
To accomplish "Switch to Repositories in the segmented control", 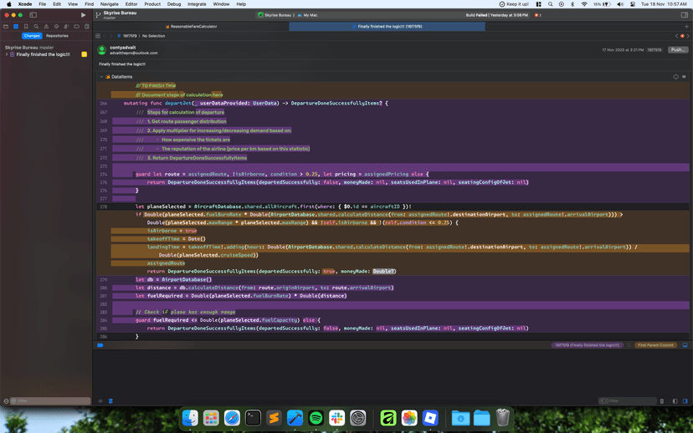I will (x=57, y=36).
